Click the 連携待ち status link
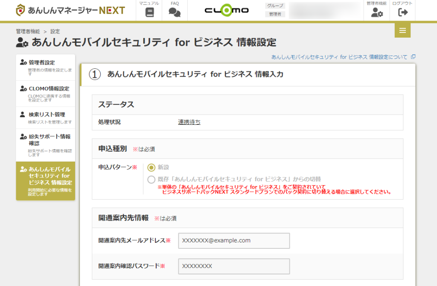The height and width of the screenshot is (286, 437). coord(189,122)
